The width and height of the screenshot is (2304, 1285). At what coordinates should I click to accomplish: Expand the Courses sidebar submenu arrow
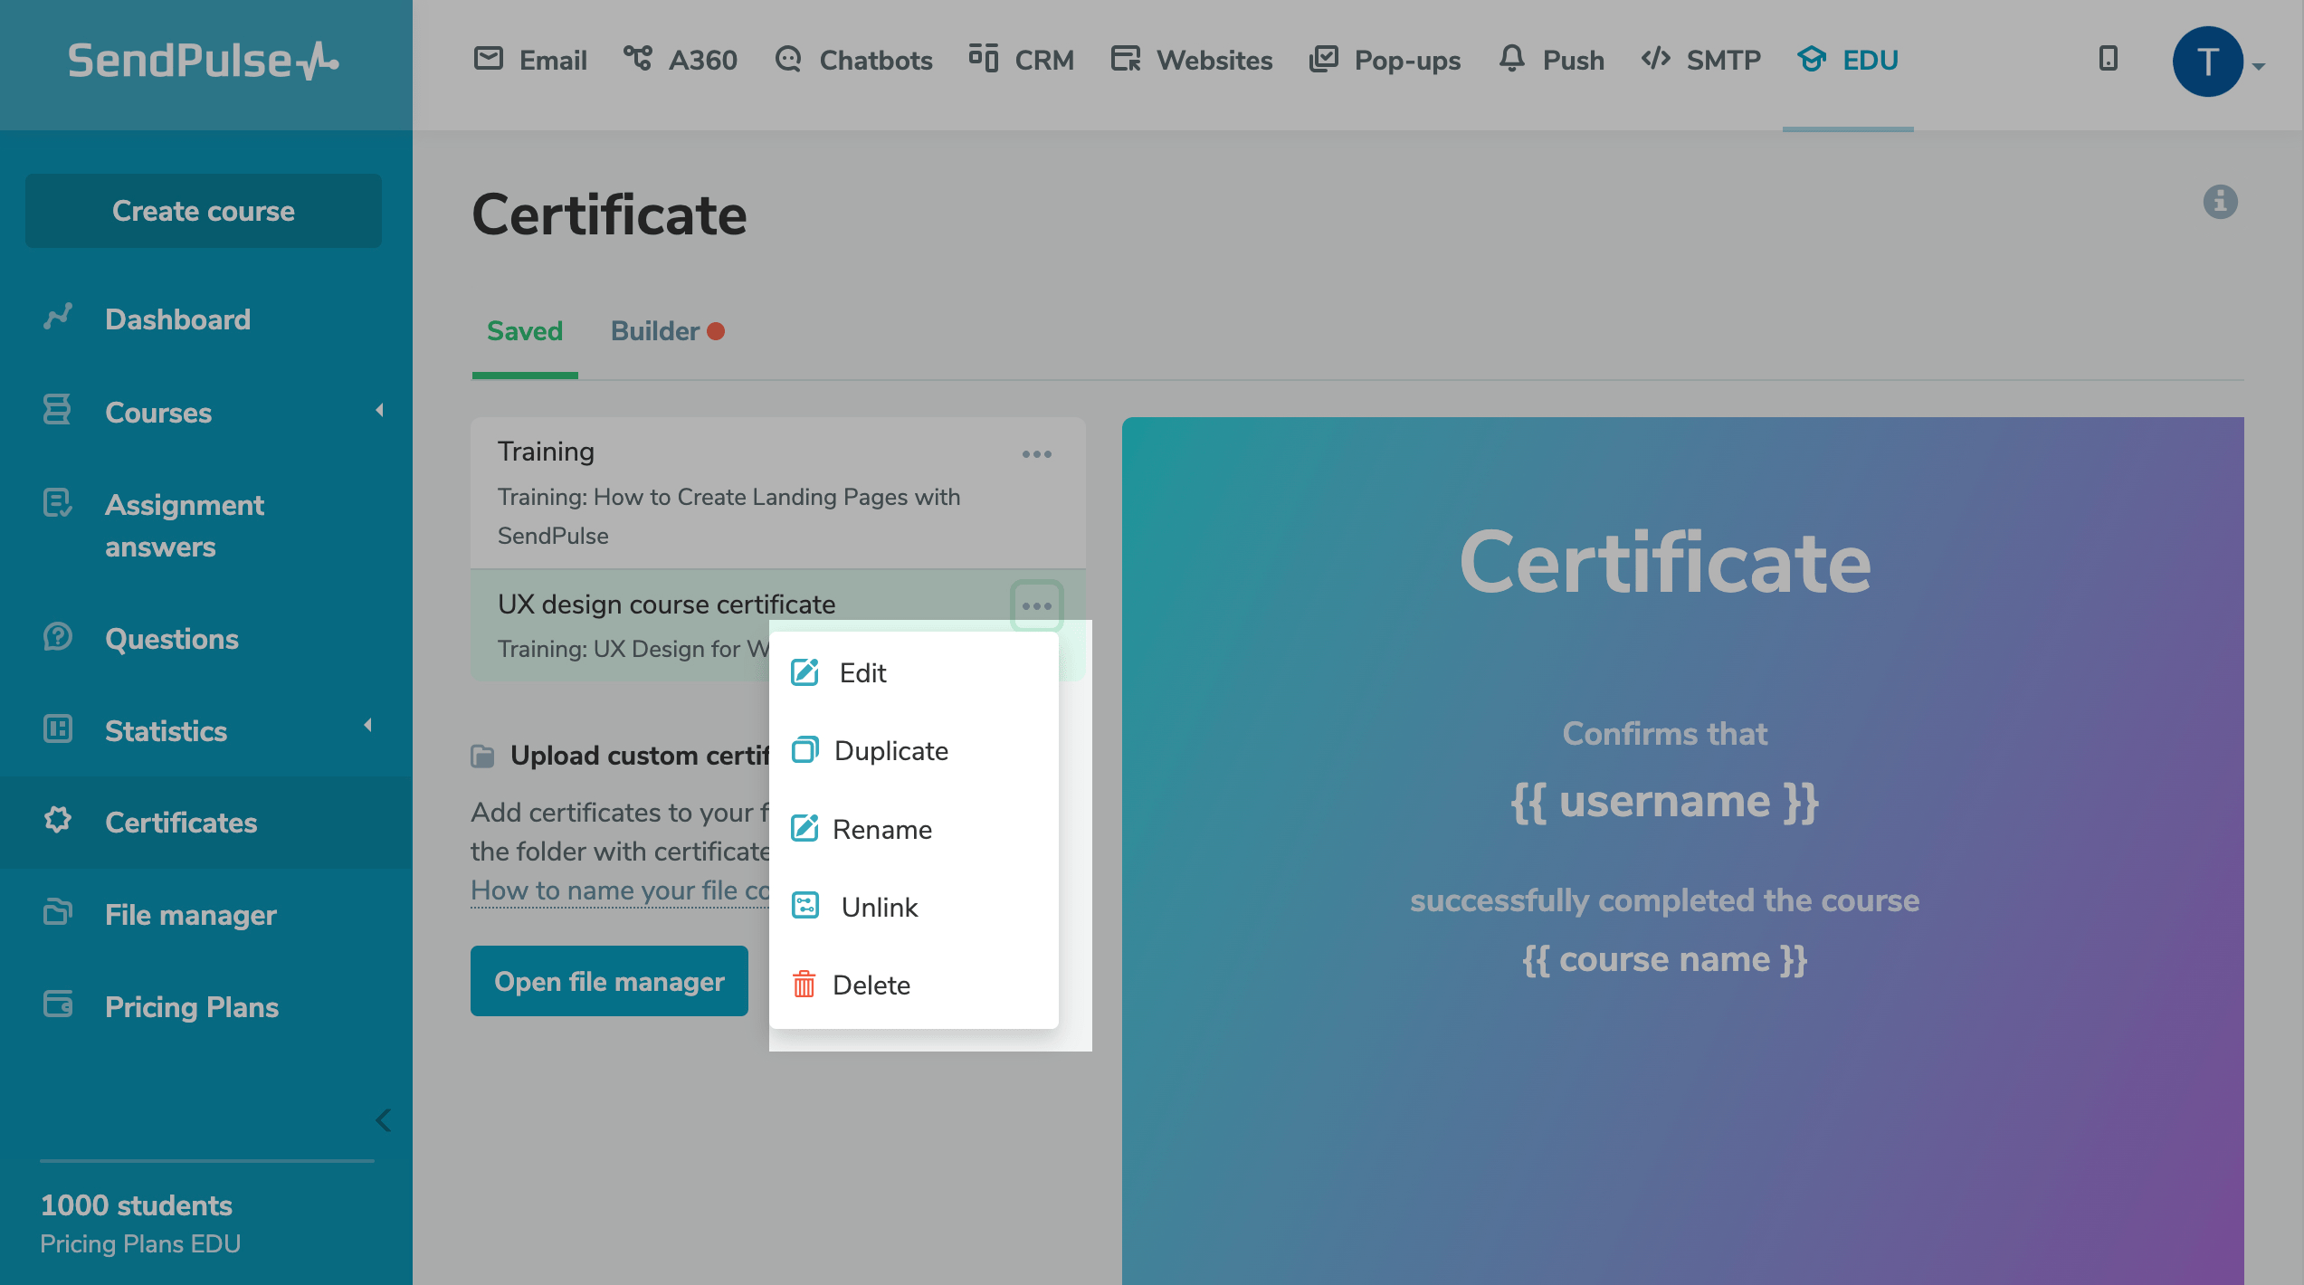[x=379, y=411]
